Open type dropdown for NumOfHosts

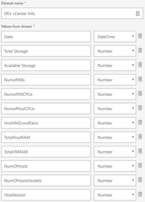point(115,166)
